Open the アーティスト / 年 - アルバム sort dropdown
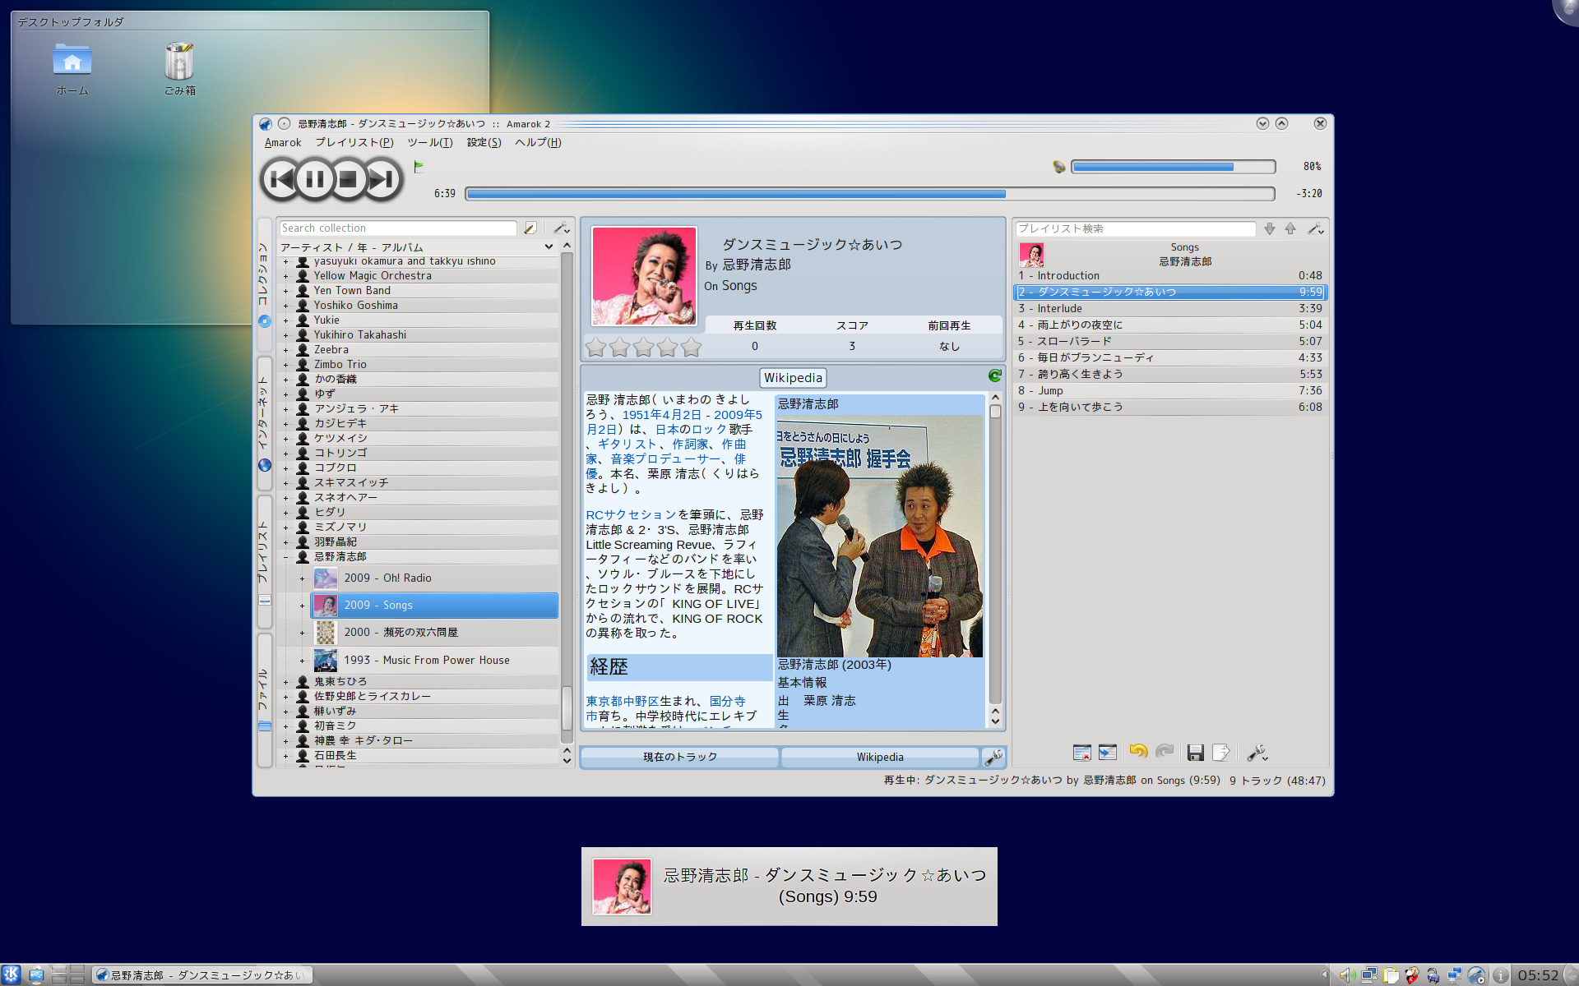The width and height of the screenshot is (1579, 986). [x=416, y=247]
